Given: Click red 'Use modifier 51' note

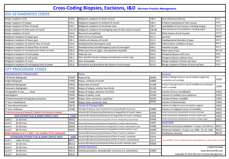Looking at the screenshot, I should click(x=193, y=140).
